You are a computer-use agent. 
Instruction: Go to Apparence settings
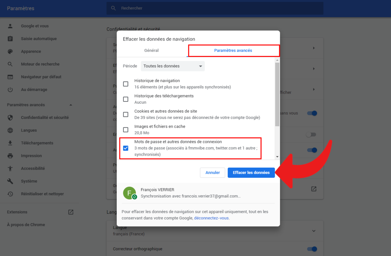[31, 51]
